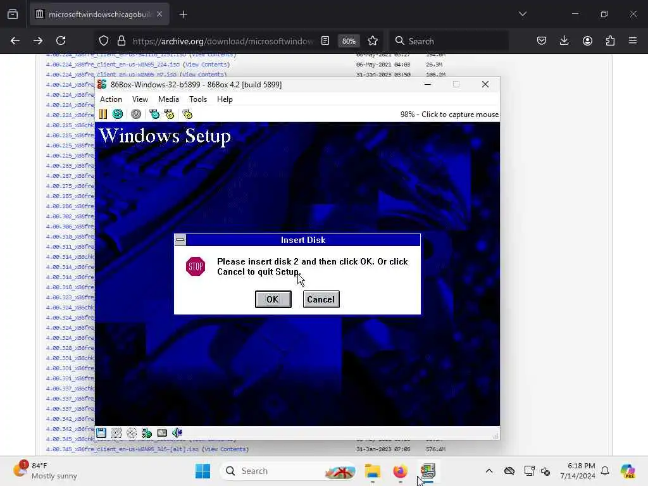
Task: Send Ctrl+Alt+Esc via toolbar icon
Action: (x=169, y=114)
